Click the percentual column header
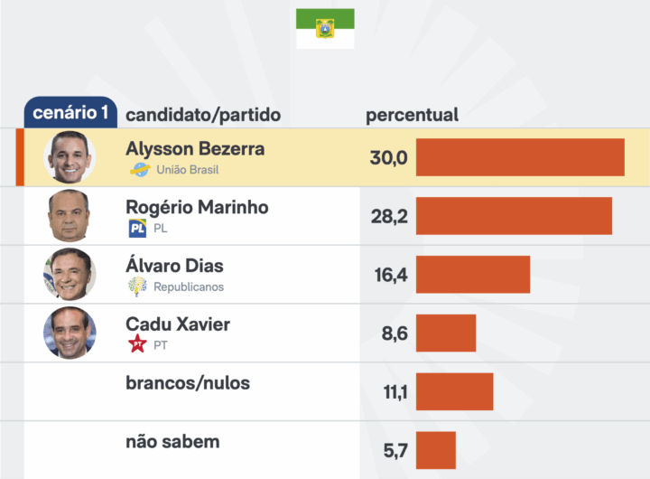650x479 pixels. click(x=412, y=115)
